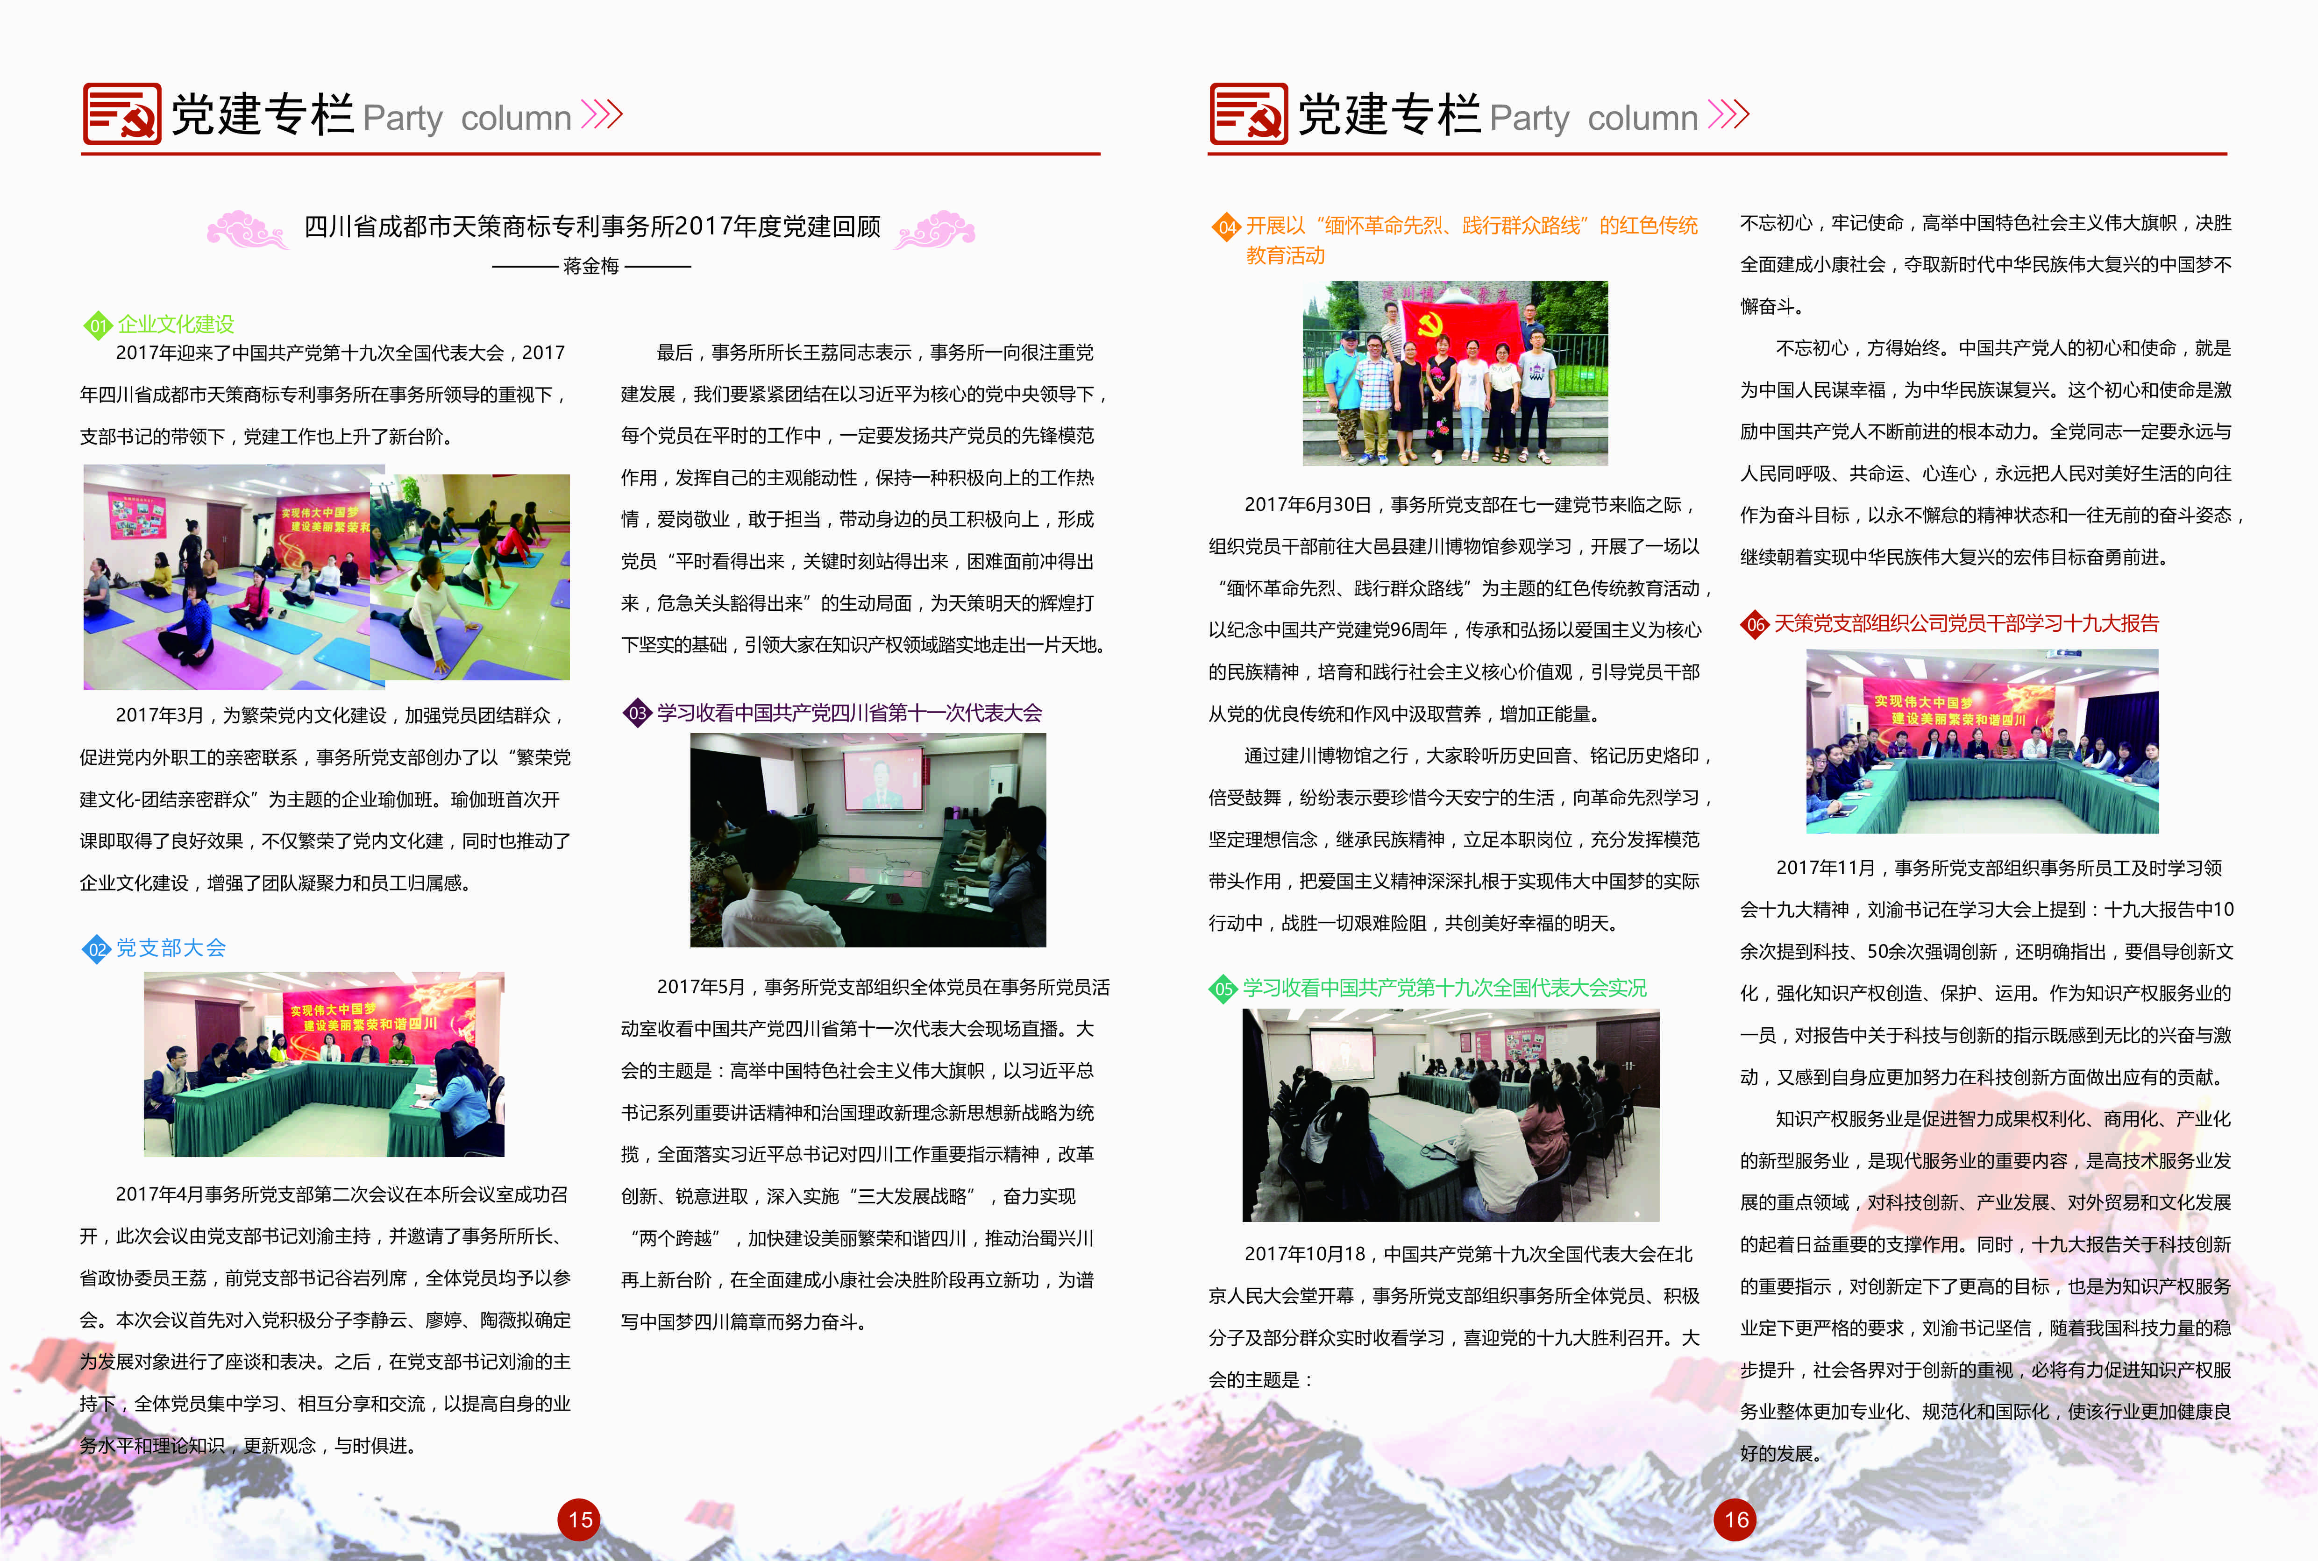This screenshot has width=2318, height=1561.
Task: Click the left page party flag logo
Action: [x=121, y=114]
